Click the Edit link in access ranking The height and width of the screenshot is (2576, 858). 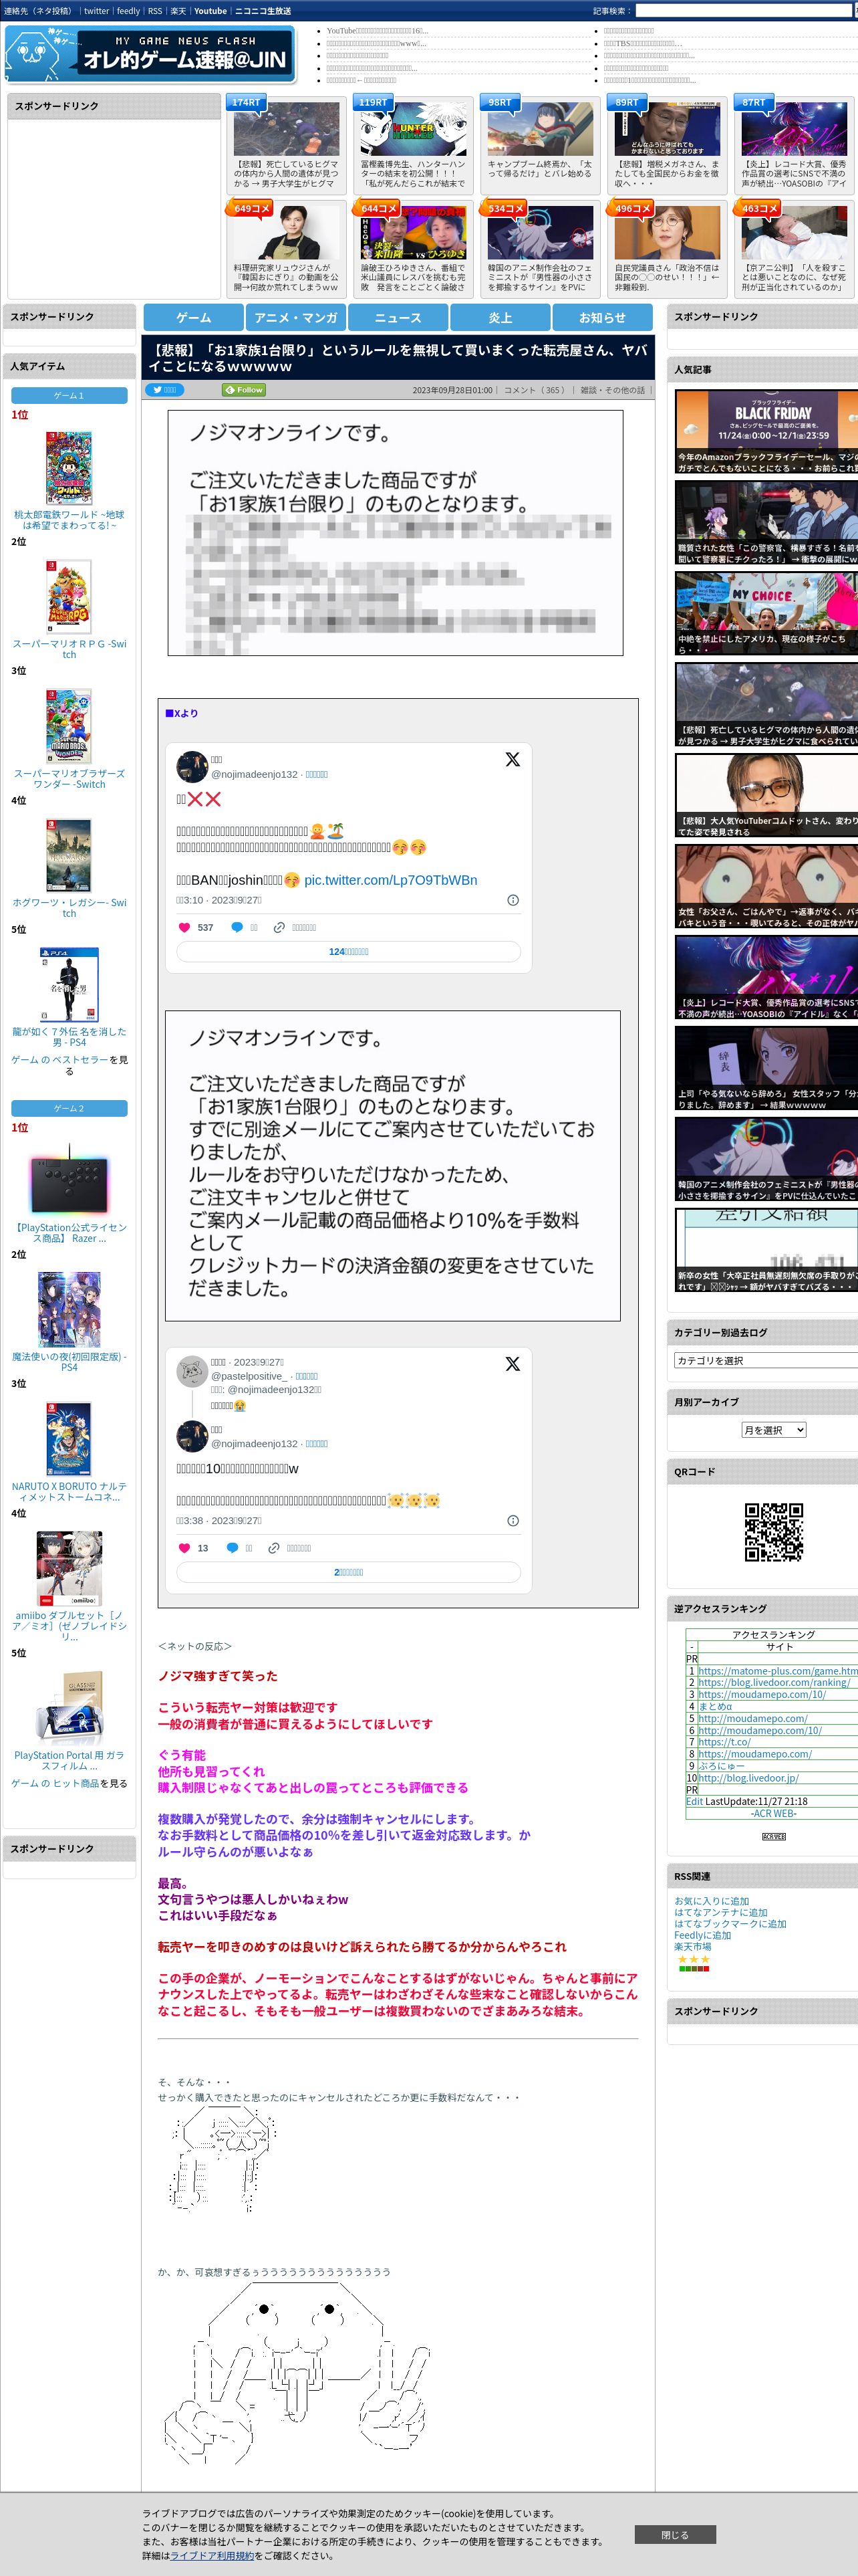pos(694,1801)
